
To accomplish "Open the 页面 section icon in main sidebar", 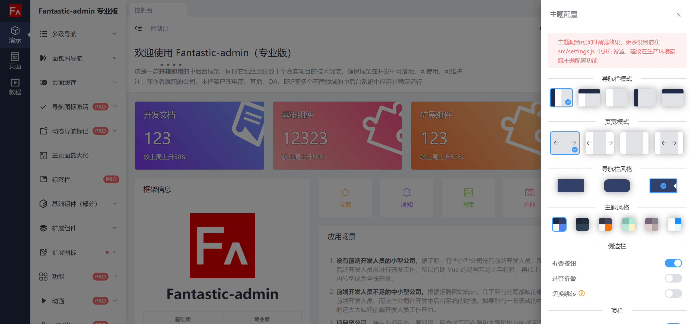I will [15, 56].
